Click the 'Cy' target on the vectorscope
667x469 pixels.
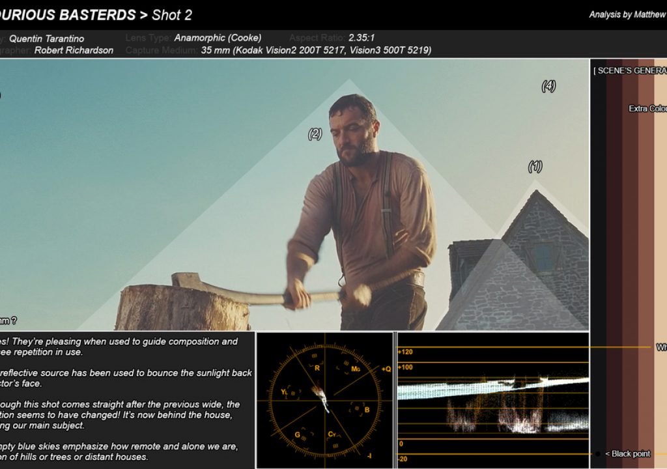pyautogui.click(x=332, y=434)
